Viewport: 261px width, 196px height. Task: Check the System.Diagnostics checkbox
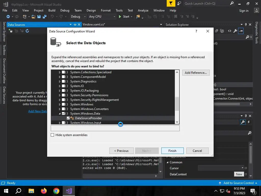(63, 81)
